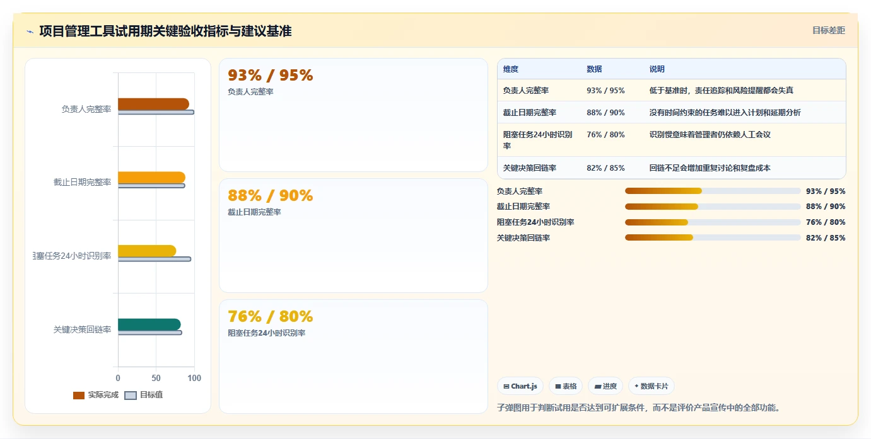
Task: Click the gray target bar under 阻塞任务24小时识别率
Action: pyautogui.click(x=154, y=259)
